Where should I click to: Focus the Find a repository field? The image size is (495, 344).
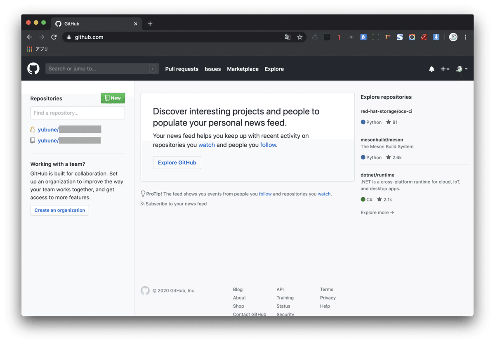78,113
